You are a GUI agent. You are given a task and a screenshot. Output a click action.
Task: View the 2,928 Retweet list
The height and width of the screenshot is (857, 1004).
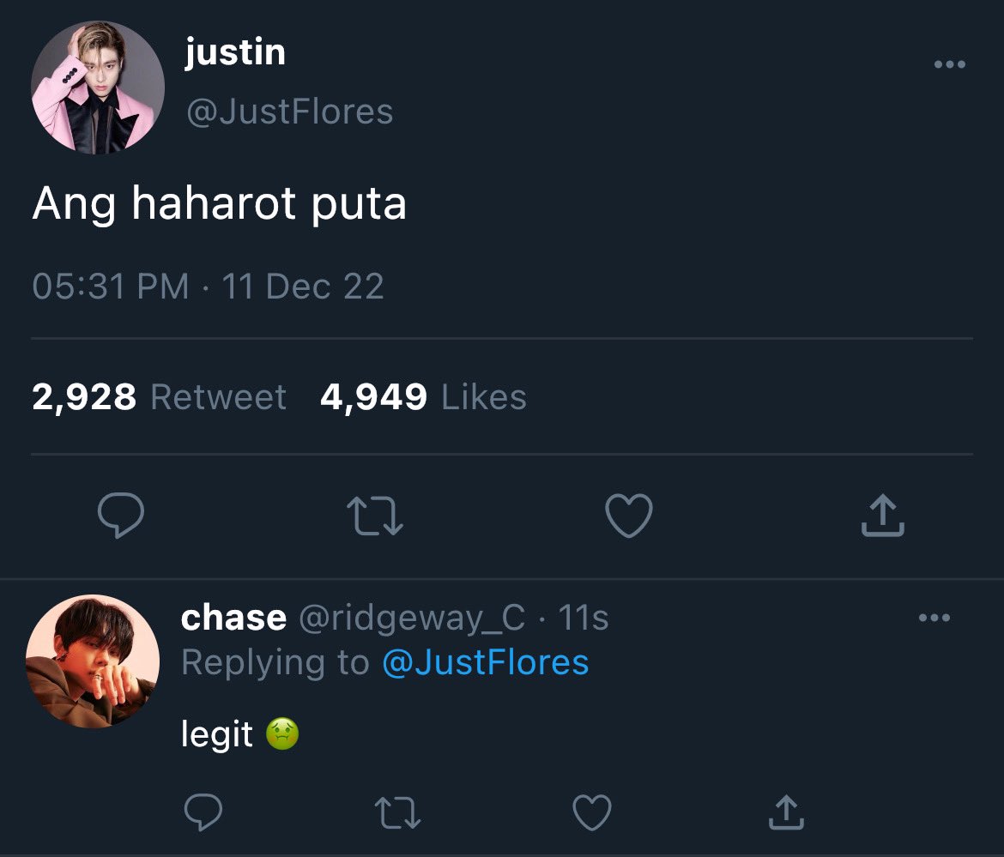click(x=159, y=397)
